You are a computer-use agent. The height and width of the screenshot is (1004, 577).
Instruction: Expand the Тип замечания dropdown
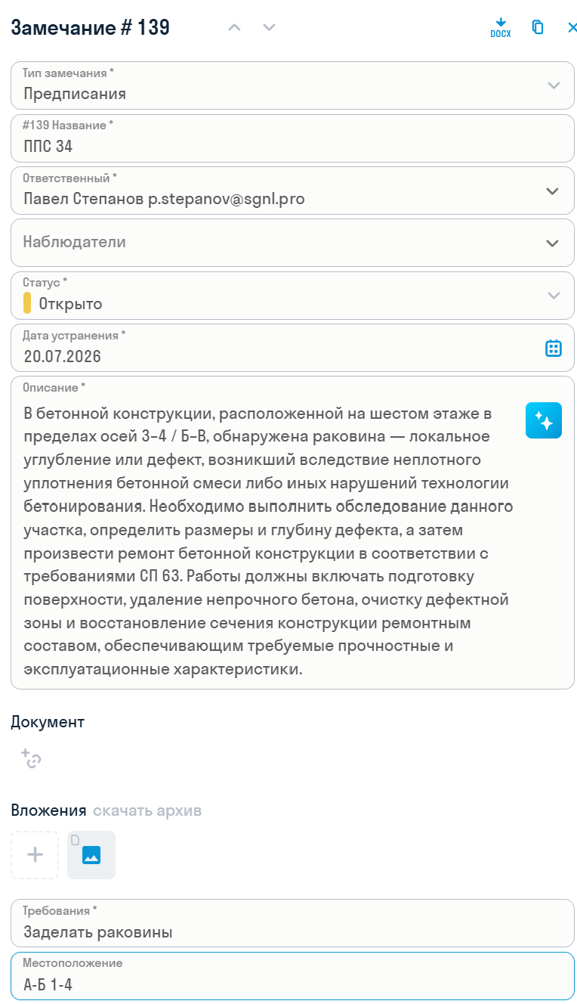click(x=292, y=85)
